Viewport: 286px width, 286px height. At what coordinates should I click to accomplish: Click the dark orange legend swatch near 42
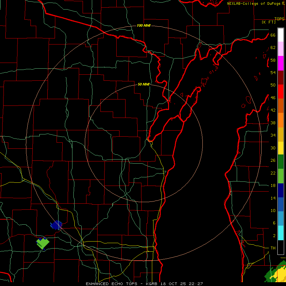tap(281, 106)
